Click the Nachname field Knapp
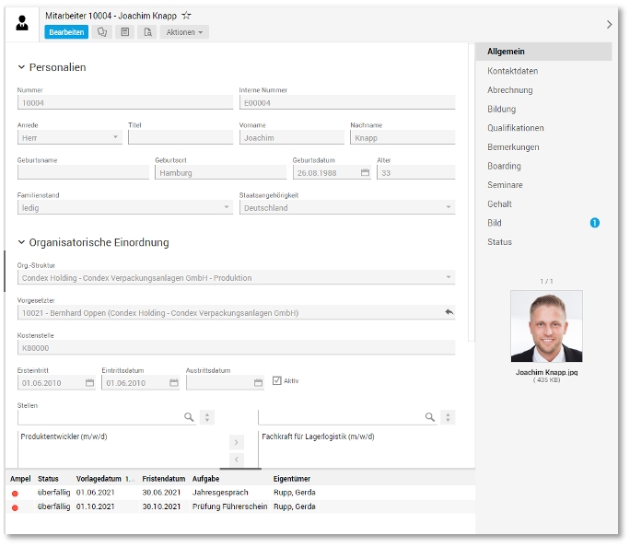Screen dimensions: 630x547 tap(402, 138)
